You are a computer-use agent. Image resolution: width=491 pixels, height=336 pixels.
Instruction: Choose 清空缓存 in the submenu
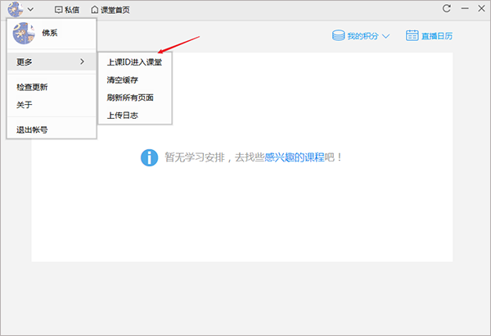pyautogui.click(x=123, y=80)
